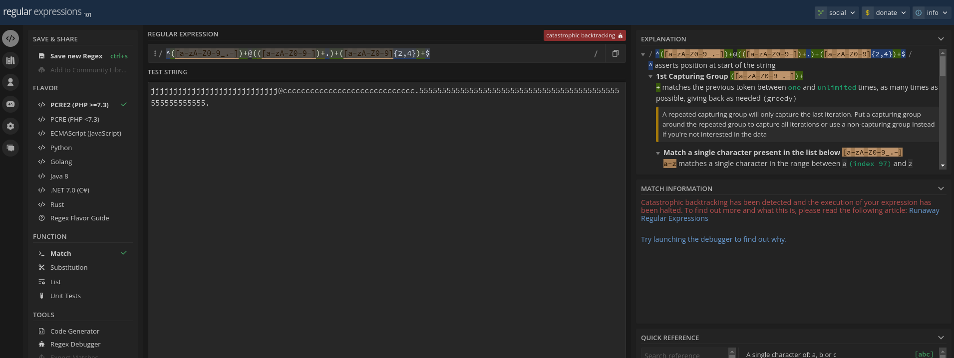Image resolution: width=954 pixels, height=358 pixels.
Task: Select the Substitution function
Action: (69, 267)
